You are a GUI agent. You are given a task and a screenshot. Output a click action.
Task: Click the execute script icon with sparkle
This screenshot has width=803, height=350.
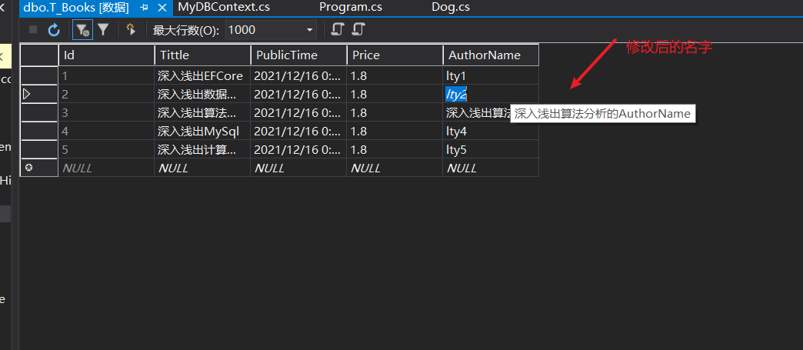(131, 30)
